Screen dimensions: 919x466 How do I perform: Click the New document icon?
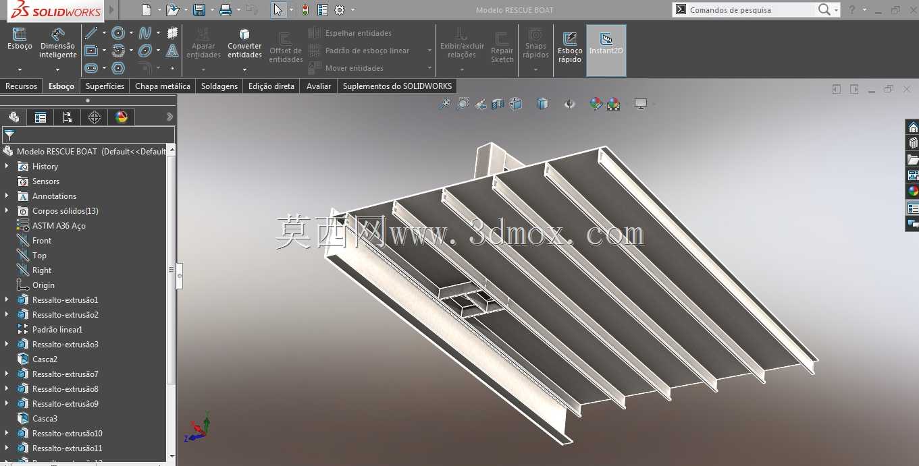147,10
